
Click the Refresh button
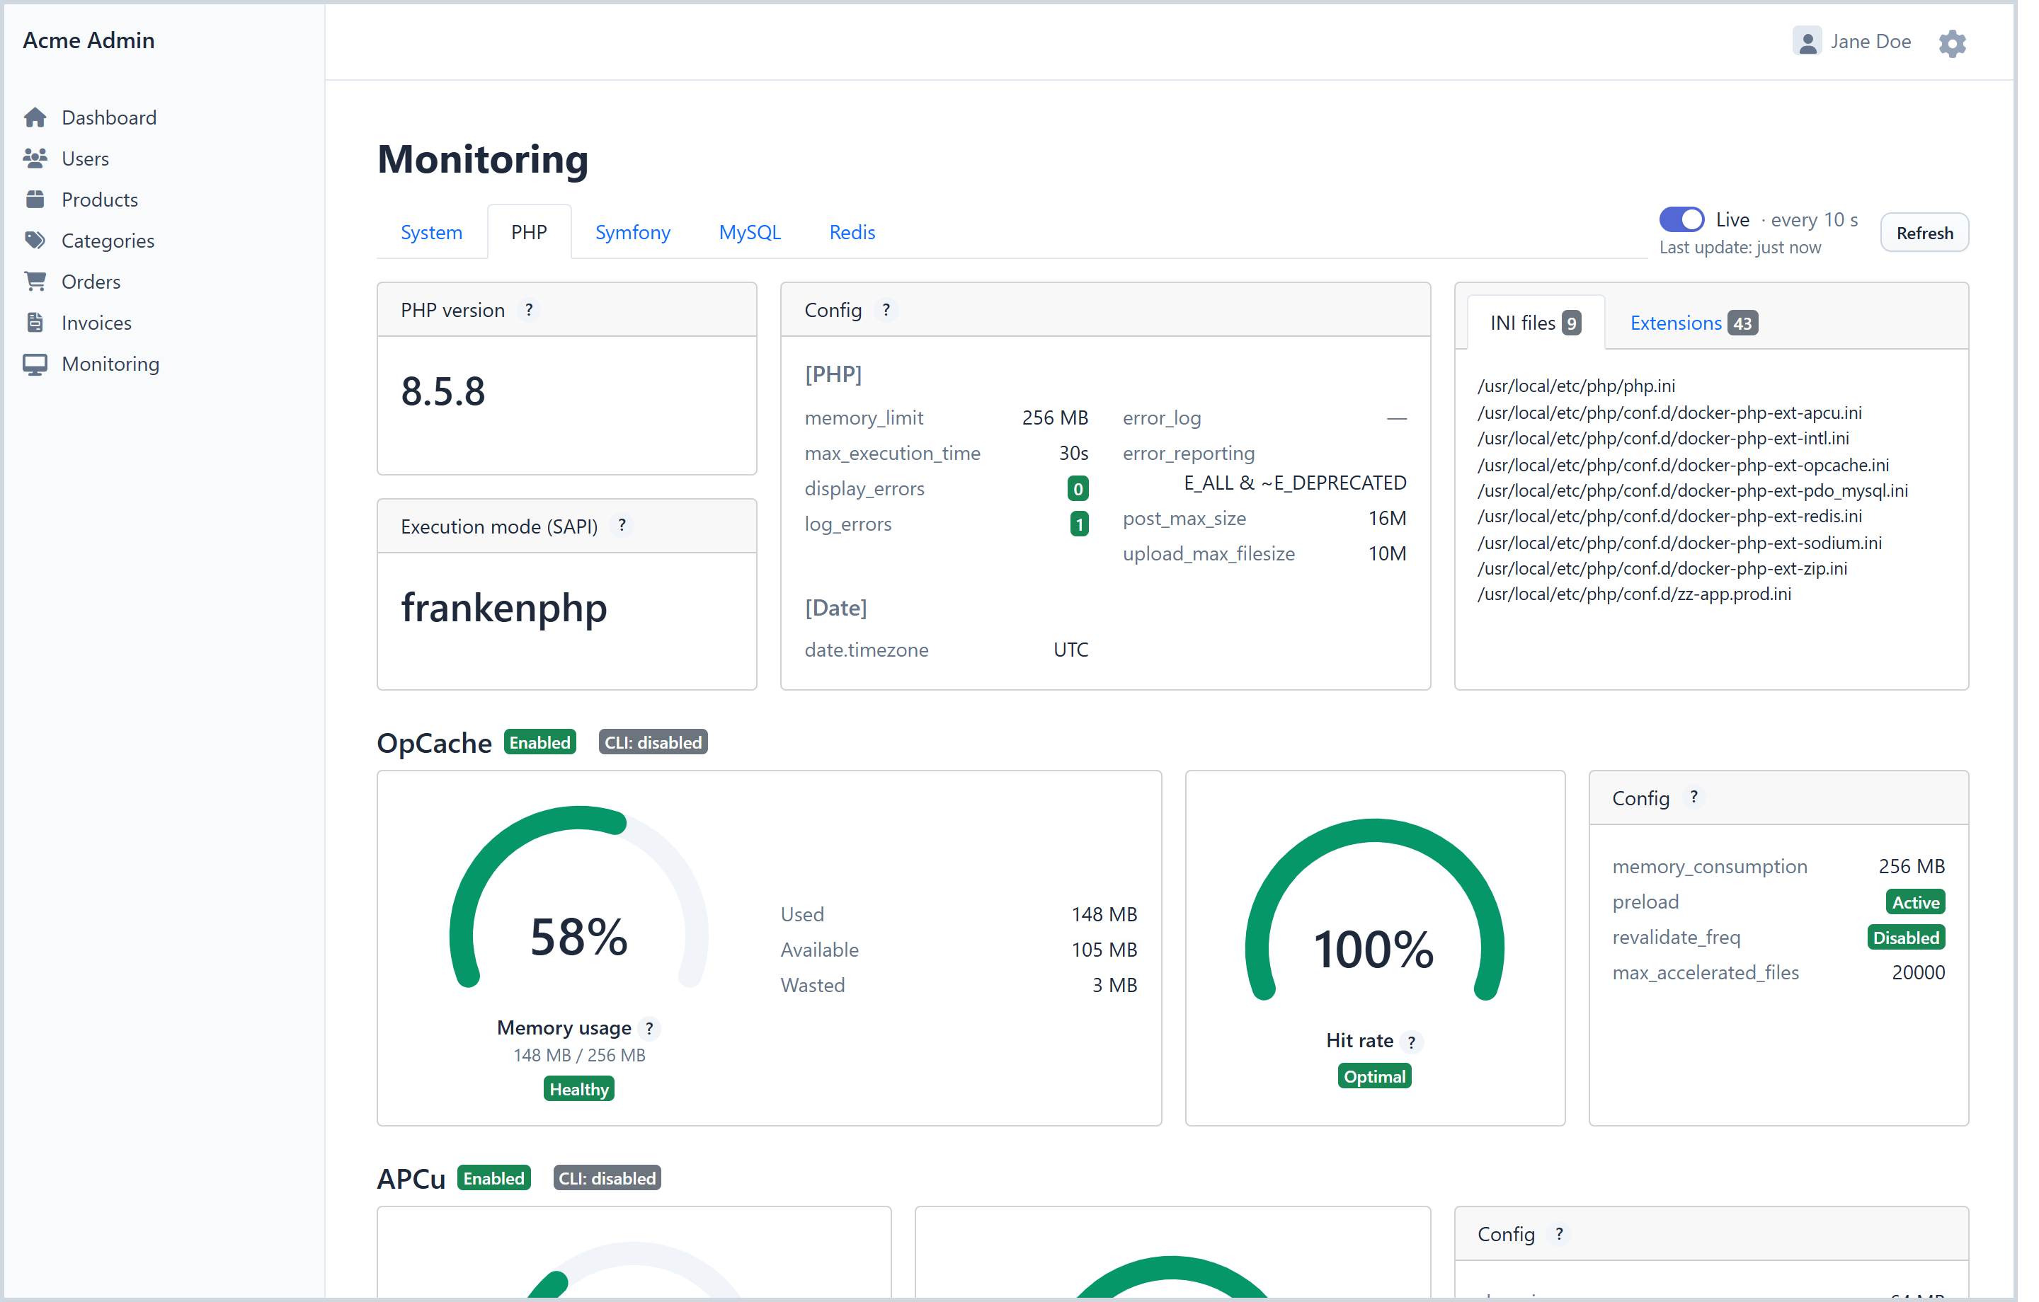coord(1924,233)
